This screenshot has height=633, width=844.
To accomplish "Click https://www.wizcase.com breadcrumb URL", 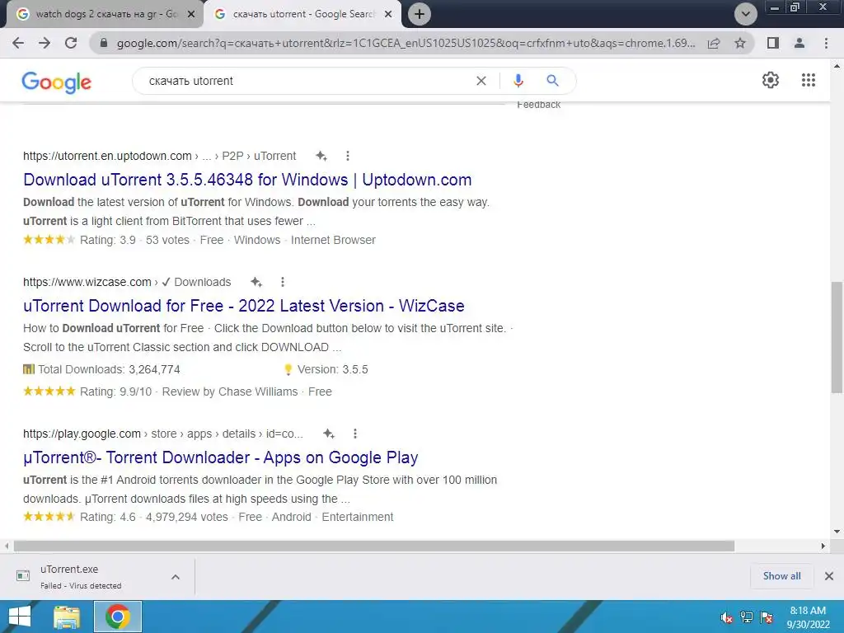I will point(87,282).
